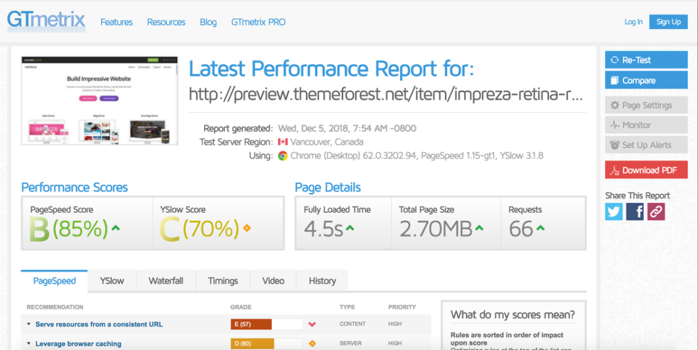Open the Waterfall tab
This screenshot has height=350, width=698.
[166, 281]
